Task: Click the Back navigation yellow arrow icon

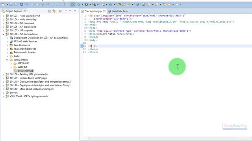Action: pyautogui.click(x=169, y=5)
